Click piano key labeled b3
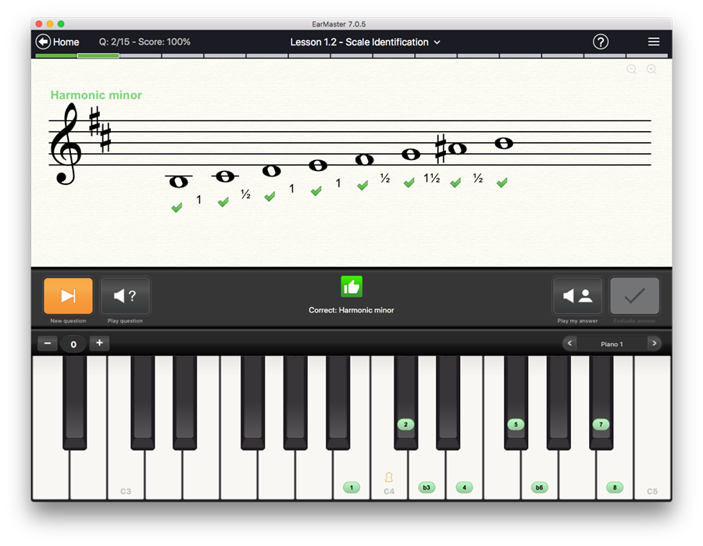 click(426, 487)
